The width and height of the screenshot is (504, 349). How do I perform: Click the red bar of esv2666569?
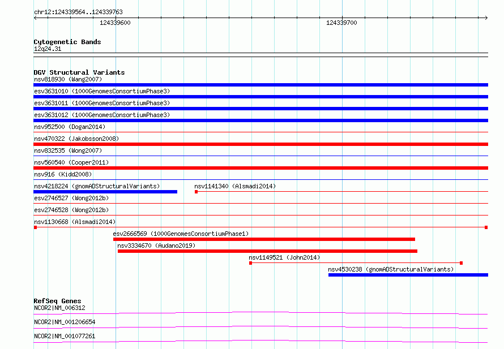click(x=264, y=239)
